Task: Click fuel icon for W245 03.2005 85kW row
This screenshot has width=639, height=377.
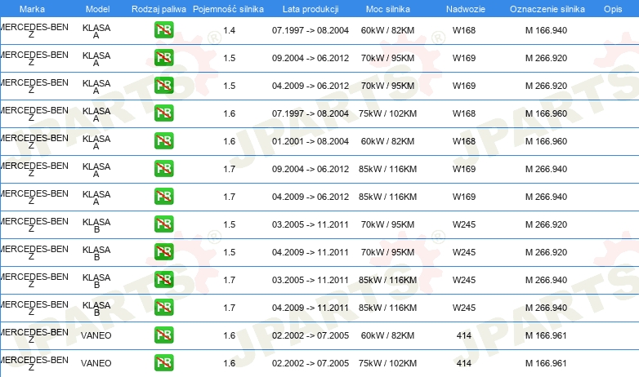Action: pos(163,279)
